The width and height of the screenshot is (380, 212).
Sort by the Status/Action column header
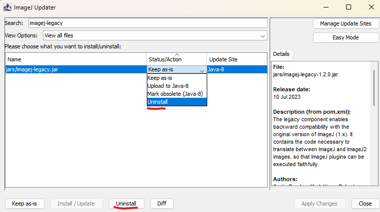pyautogui.click(x=176, y=59)
